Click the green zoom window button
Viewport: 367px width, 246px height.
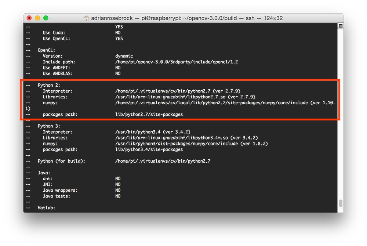pos(46,18)
